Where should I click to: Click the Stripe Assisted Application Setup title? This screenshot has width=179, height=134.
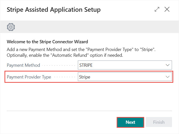[54, 10]
